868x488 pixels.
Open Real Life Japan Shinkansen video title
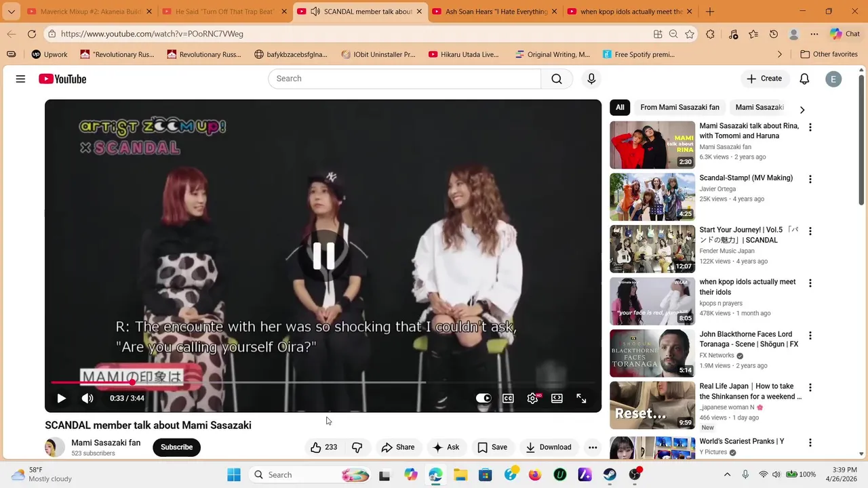coord(750,391)
